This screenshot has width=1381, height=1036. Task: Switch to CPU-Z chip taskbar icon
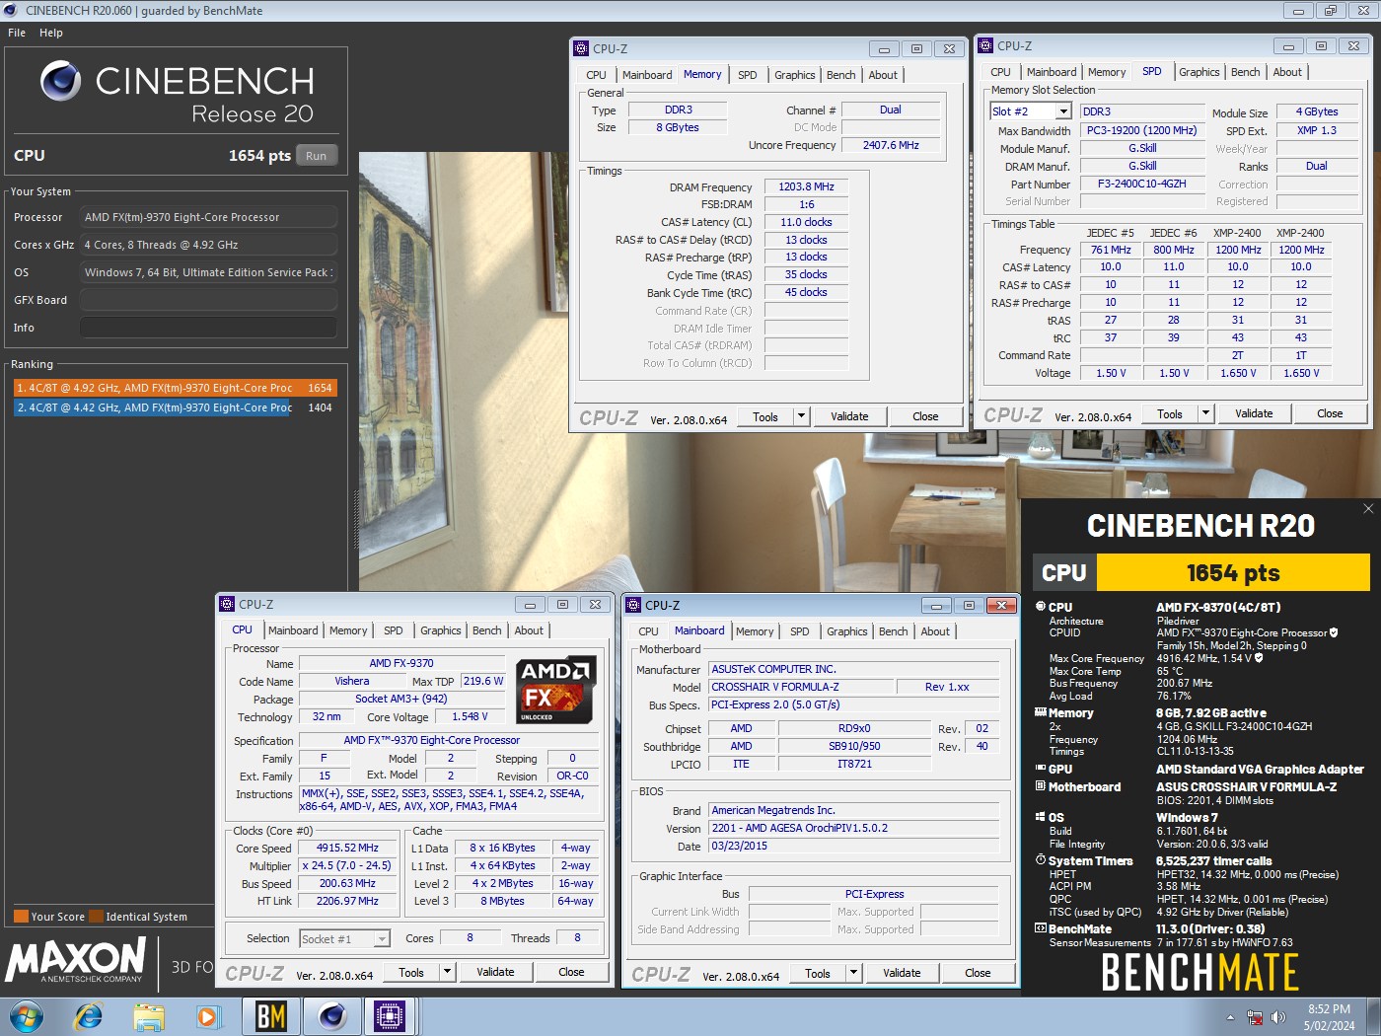tap(391, 1016)
